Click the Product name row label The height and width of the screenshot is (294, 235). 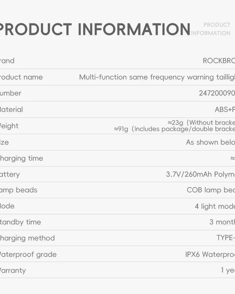tap(21, 77)
